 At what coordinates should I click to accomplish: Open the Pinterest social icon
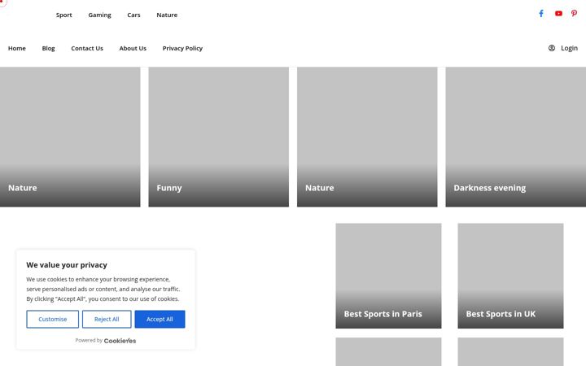[574, 14]
